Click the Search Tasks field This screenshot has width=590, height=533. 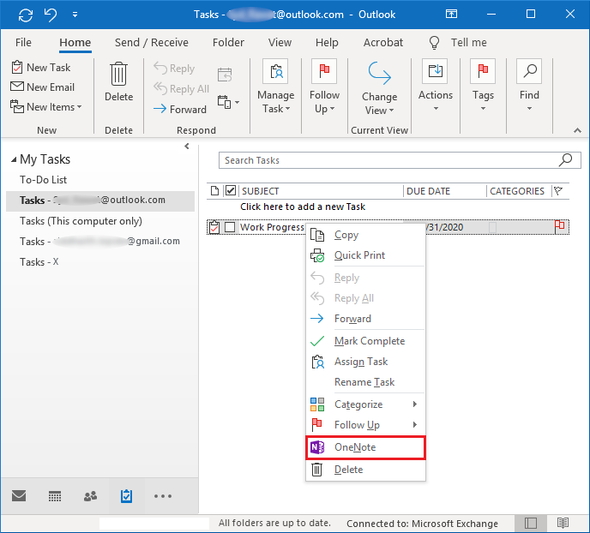400,160
